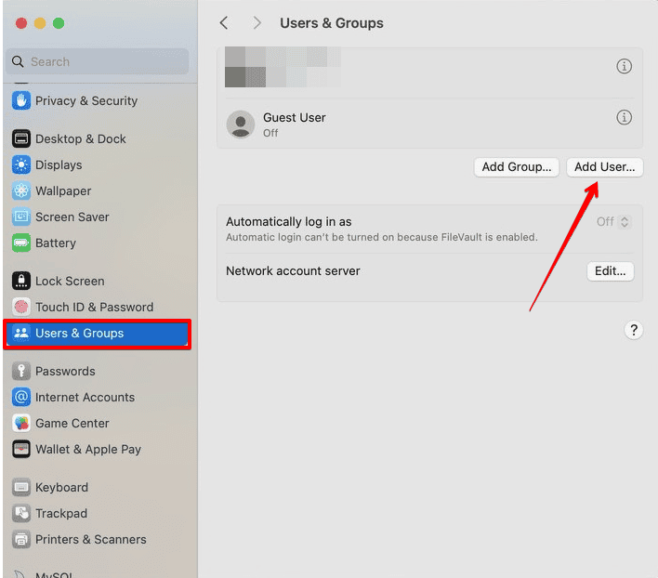The image size is (658, 578).
Task: Open the Lock Screen padlock icon
Action: [x=21, y=281]
